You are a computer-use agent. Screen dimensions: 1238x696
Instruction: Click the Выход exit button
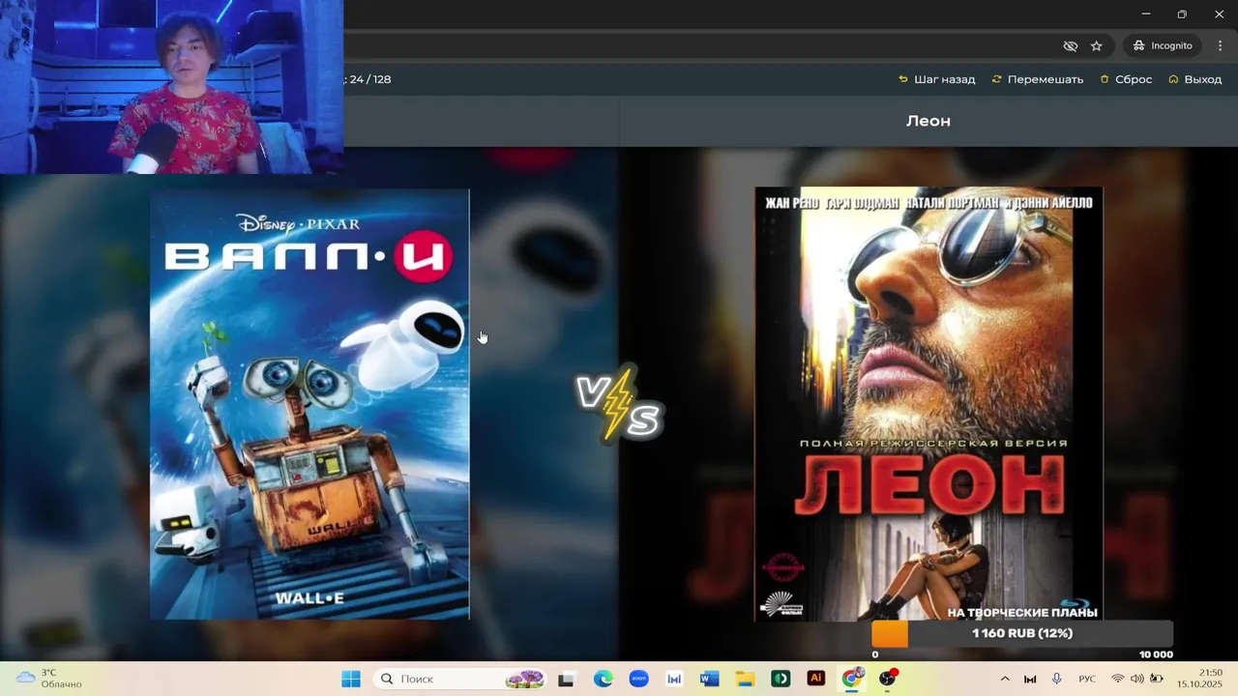[1195, 79]
